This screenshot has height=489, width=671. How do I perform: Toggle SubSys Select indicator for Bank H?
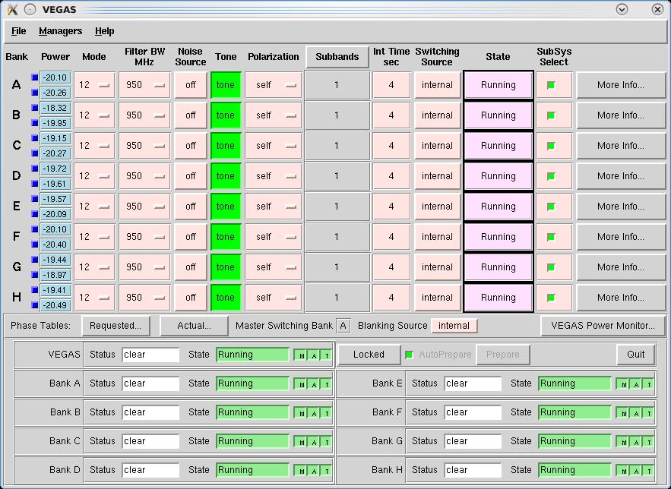point(551,298)
